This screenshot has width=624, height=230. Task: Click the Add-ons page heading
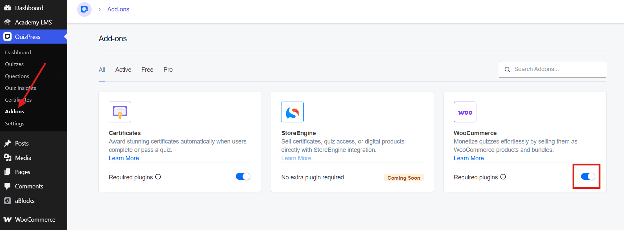[113, 39]
